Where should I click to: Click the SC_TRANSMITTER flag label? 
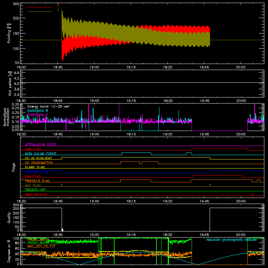[x=39, y=163]
